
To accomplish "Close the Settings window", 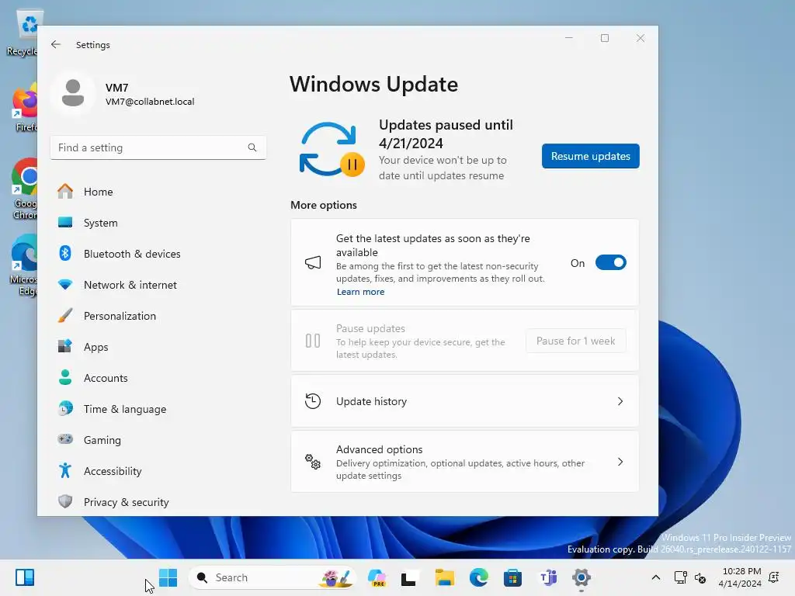I will click(641, 38).
